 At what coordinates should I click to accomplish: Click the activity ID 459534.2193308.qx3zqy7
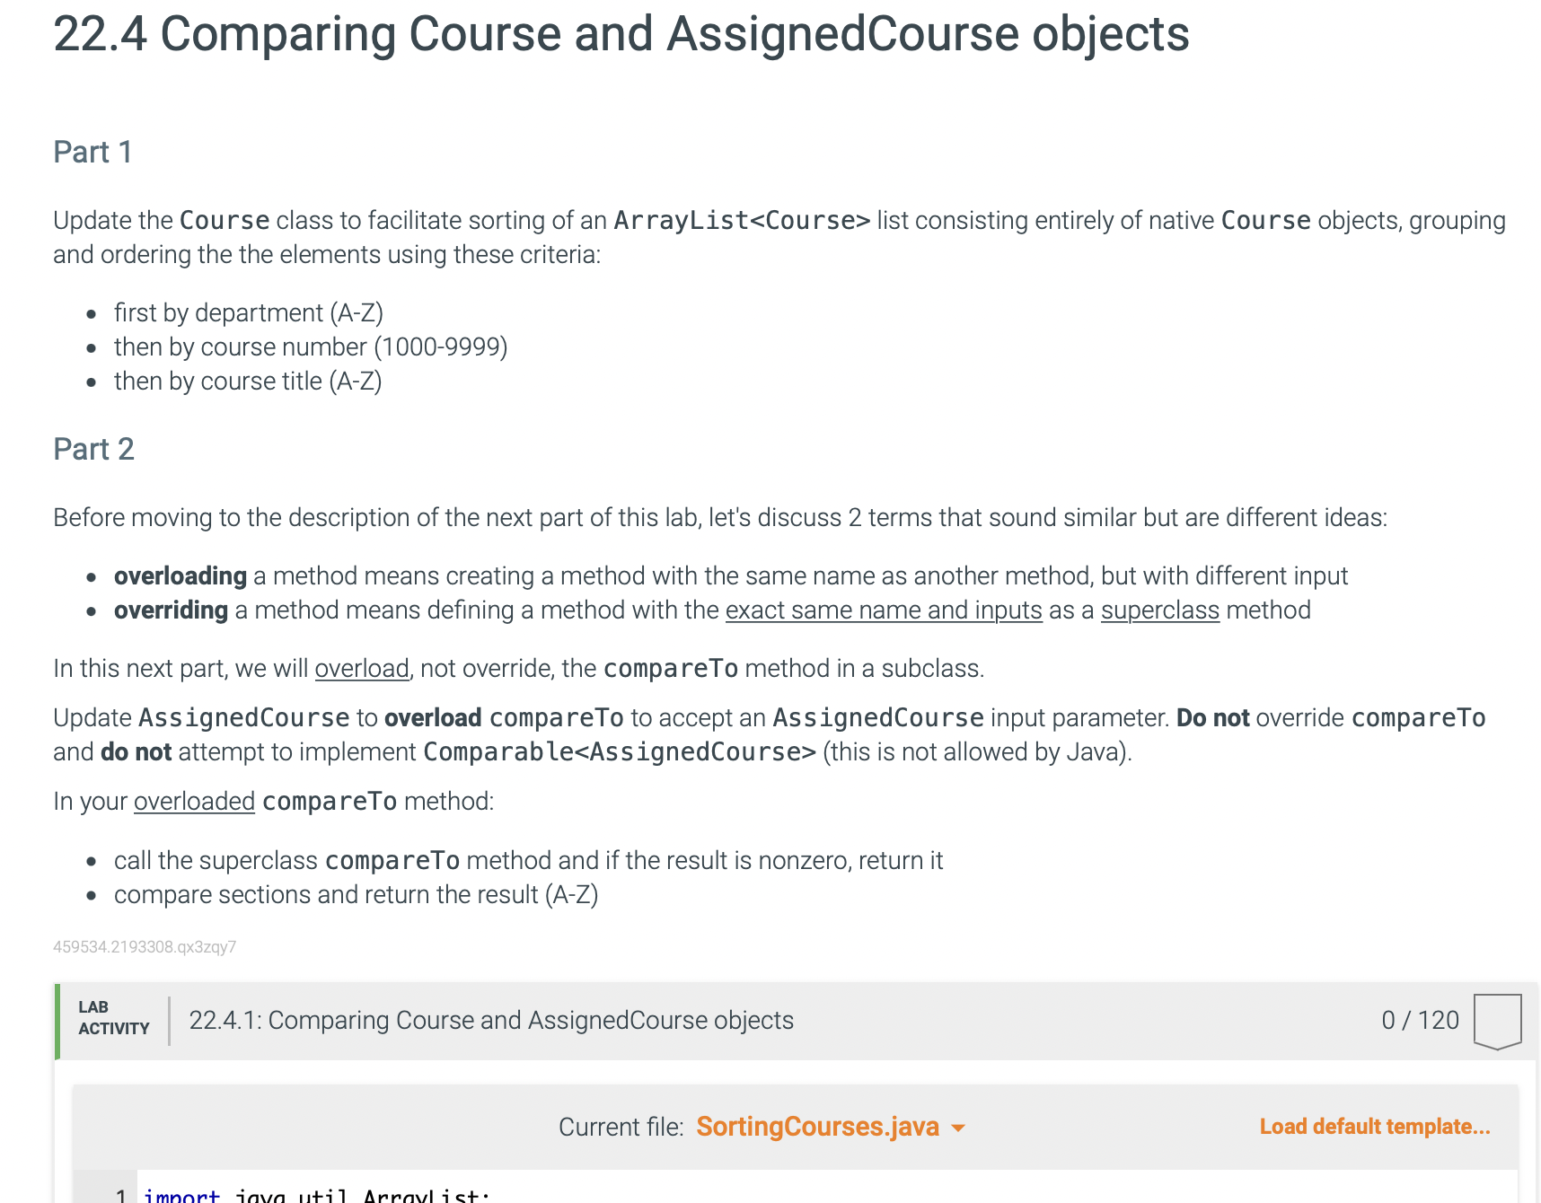point(144,947)
